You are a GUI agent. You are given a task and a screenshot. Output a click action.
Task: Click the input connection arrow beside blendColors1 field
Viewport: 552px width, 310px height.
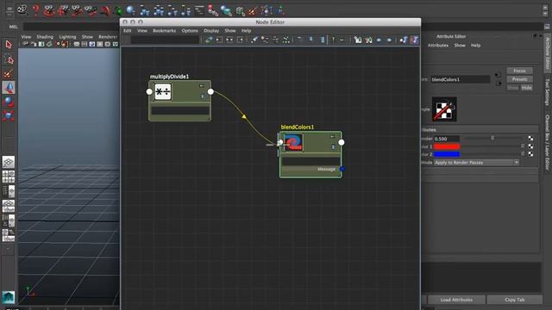pyautogui.click(x=498, y=75)
